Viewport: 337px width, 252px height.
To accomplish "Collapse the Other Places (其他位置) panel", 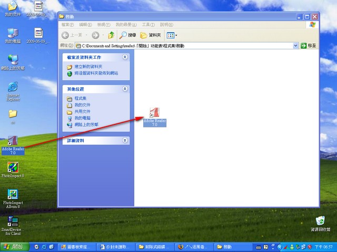I will (125, 89).
